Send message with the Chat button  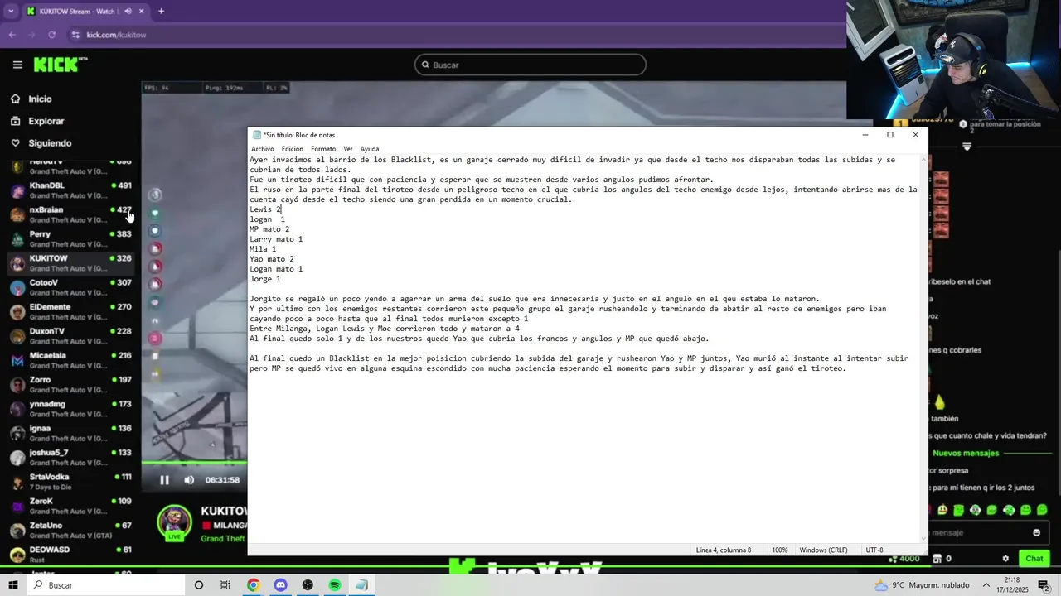click(x=1034, y=559)
